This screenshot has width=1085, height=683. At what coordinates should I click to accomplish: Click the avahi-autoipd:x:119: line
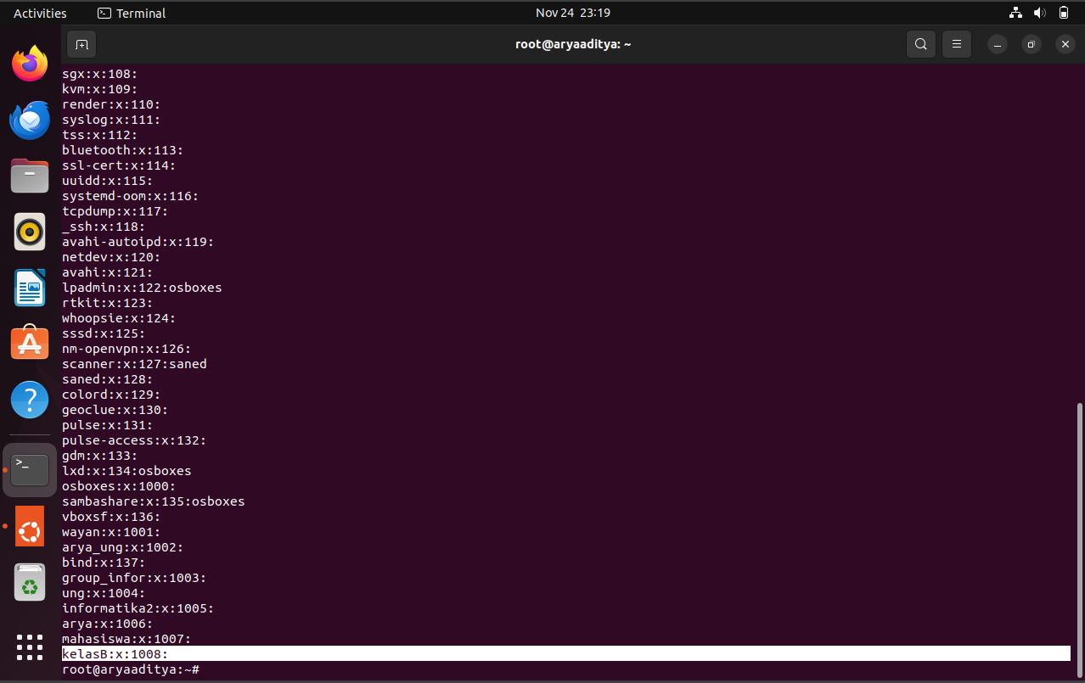(138, 242)
